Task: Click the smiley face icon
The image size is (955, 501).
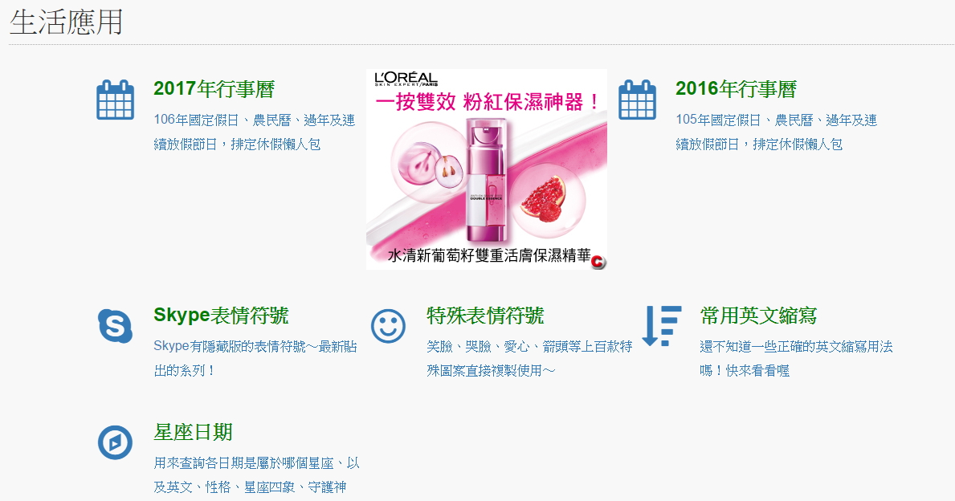Action: pyautogui.click(x=388, y=326)
